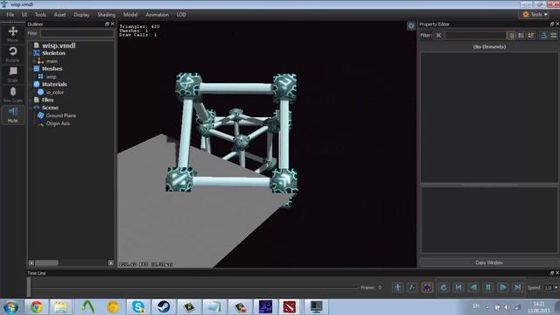Undock the Time Line panel
This screenshot has width=560, height=315.
(x=552, y=273)
